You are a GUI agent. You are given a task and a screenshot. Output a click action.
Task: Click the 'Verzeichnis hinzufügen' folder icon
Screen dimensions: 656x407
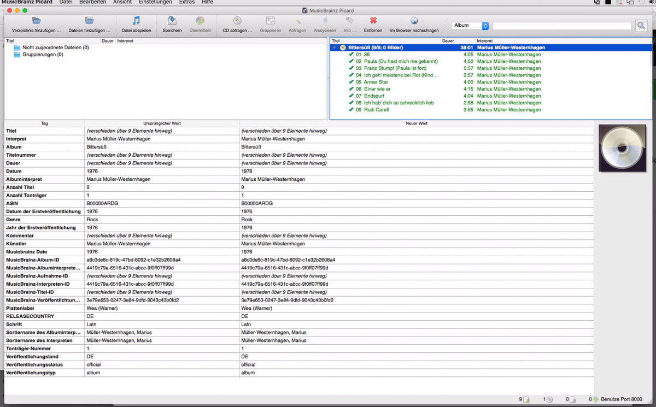point(36,21)
